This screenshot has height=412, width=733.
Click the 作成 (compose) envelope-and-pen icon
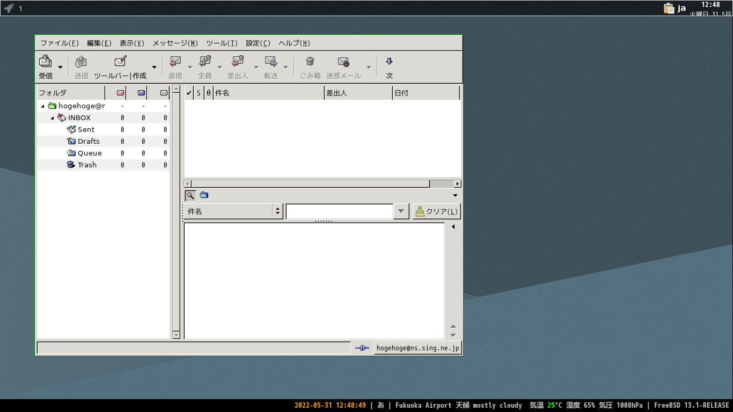(x=121, y=61)
